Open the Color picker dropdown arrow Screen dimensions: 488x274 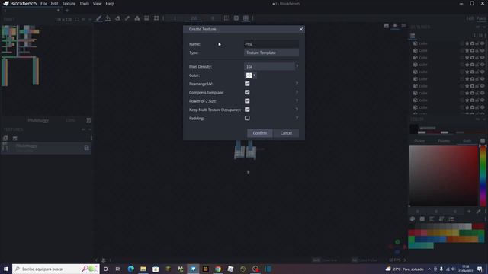[x=254, y=75]
